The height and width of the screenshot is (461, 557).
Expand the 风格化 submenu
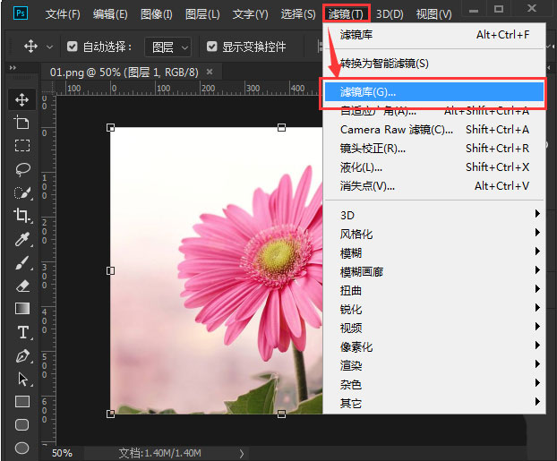(435, 234)
